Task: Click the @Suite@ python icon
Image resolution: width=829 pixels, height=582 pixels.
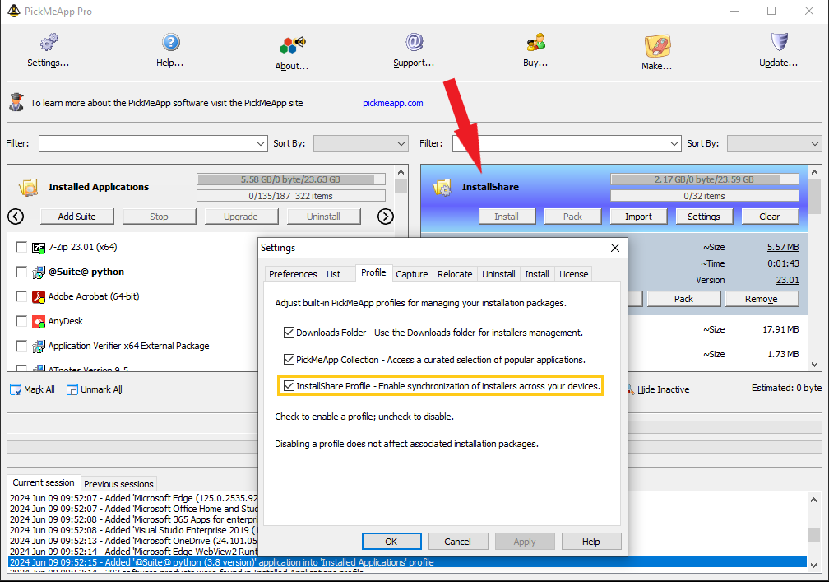Action: coord(39,272)
